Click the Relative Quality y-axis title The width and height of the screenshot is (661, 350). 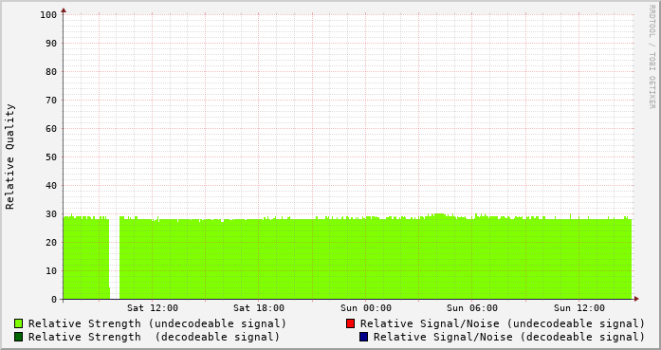[x=9, y=157]
